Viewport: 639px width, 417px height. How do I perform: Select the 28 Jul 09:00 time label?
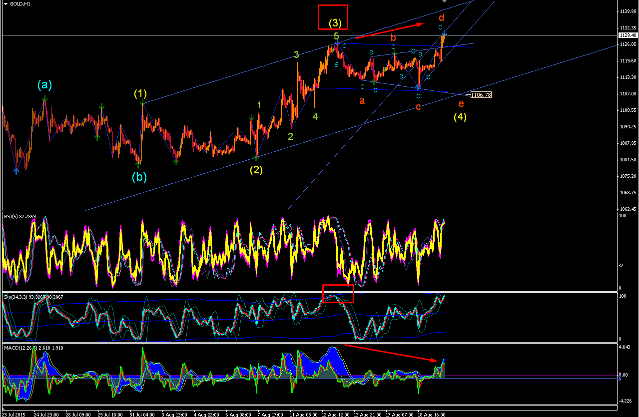click(x=78, y=414)
